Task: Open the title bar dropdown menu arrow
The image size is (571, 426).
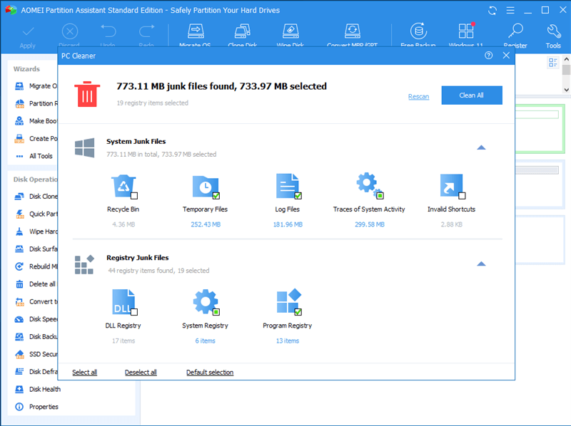Action: [510, 11]
